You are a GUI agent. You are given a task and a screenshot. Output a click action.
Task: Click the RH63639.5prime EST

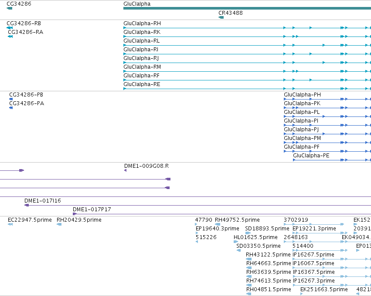(249, 277)
